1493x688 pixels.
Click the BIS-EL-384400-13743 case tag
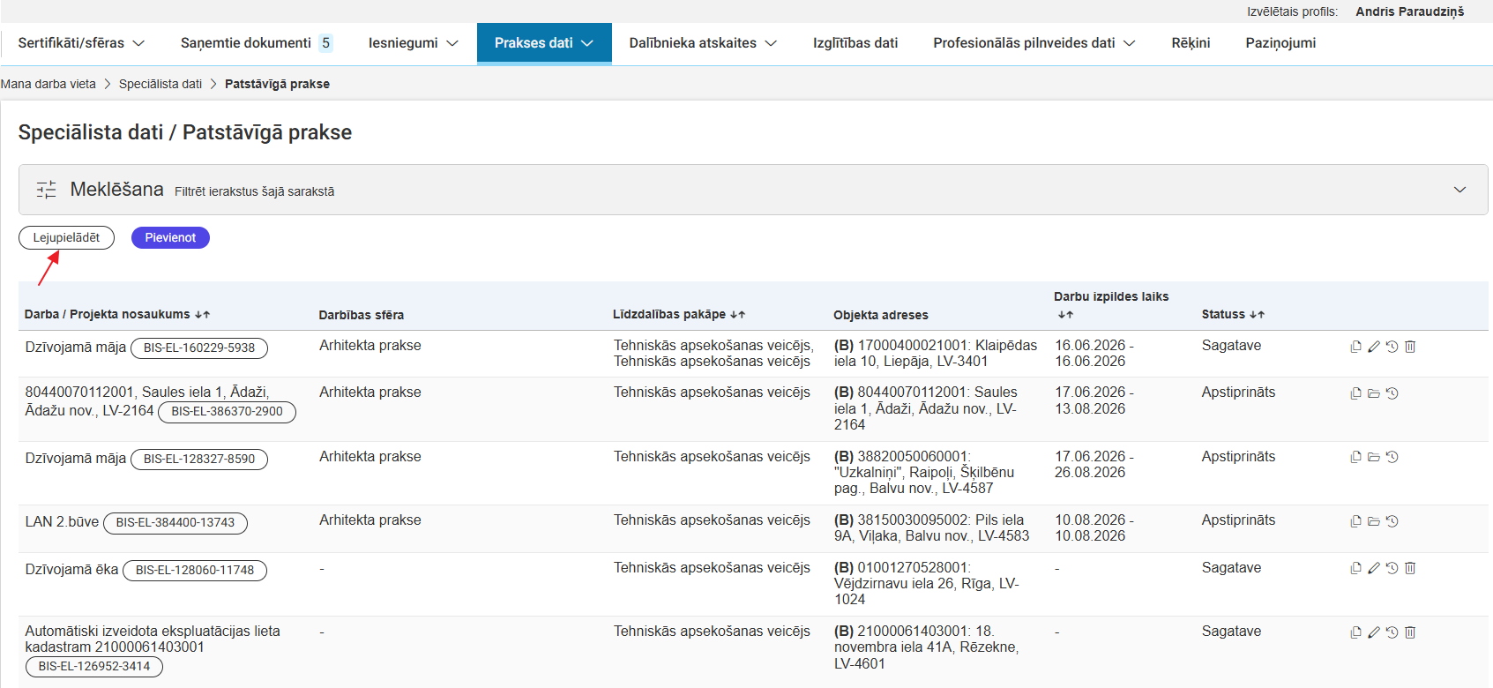click(175, 523)
